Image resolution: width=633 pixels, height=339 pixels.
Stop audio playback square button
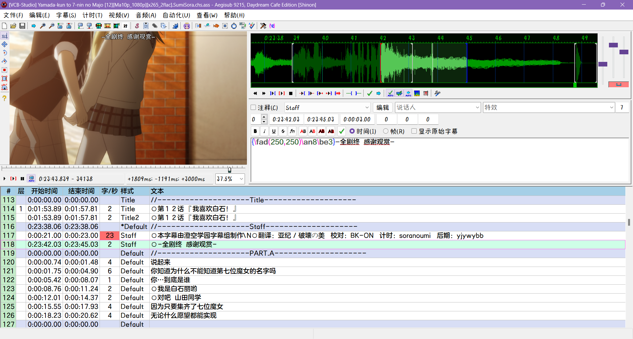coord(290,93)
